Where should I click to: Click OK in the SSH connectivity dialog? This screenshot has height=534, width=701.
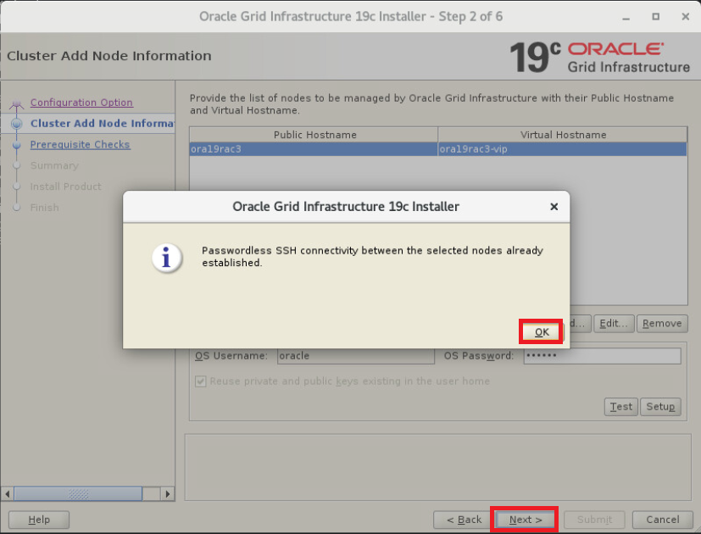[541, 332]
